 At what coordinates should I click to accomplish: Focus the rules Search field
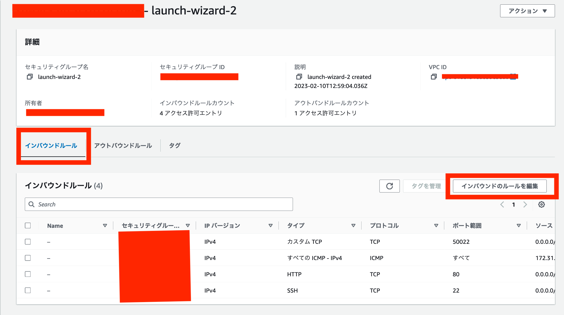(x=159, y=204)
